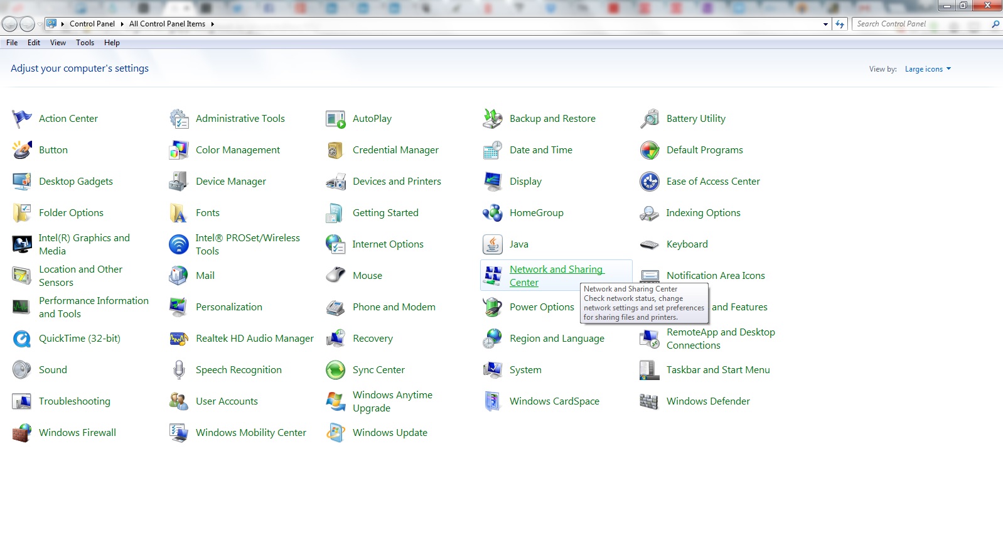Click the User Accounts people icon
This screenshot has width=1003, height=539.
[x=179, y=401]
